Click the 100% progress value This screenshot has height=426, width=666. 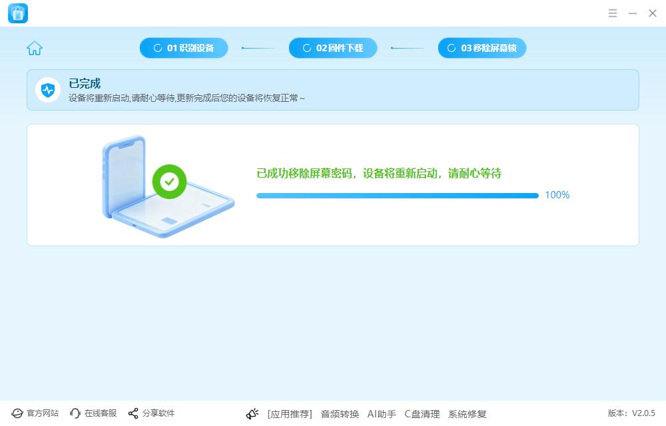tap(557, 195)
